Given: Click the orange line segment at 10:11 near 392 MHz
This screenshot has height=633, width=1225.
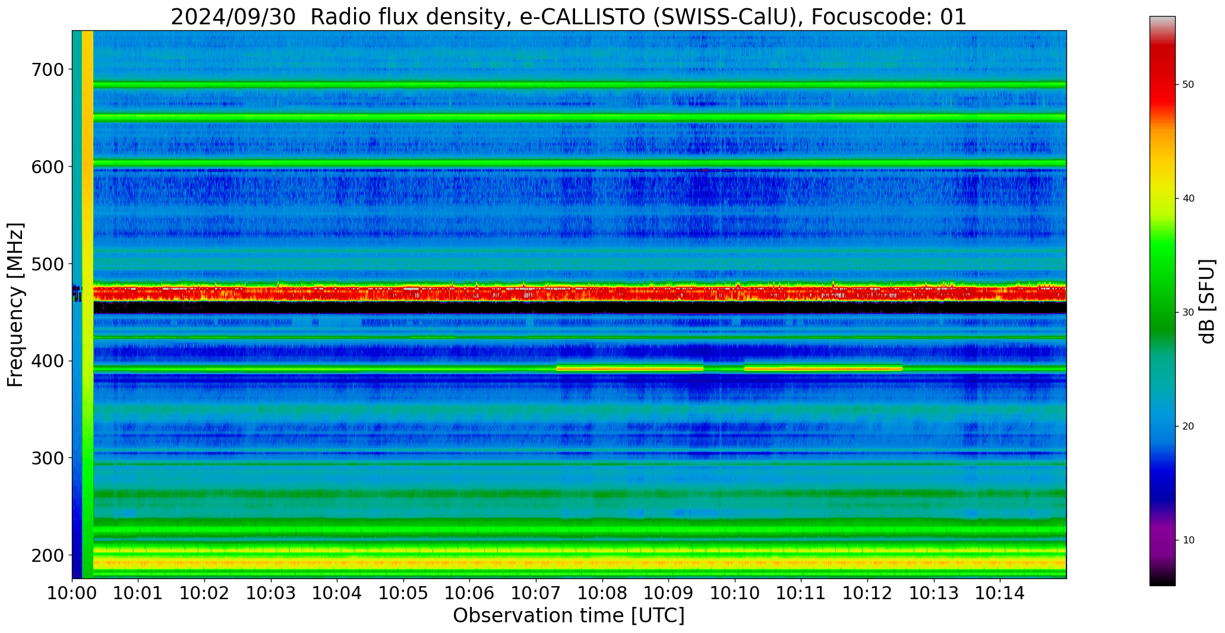Looking at the screenshot, I should click(823, 368).
